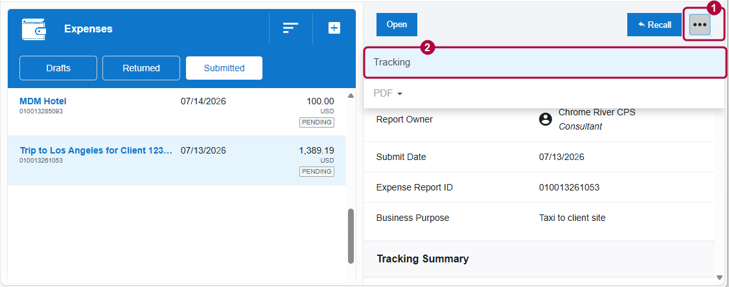This screenshot has height=287, width=729.
Task: Switch to the Drafts tab
Action: [x=58, y=68]
